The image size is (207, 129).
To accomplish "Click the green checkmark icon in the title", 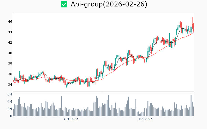I will click(x=64, y=4).
